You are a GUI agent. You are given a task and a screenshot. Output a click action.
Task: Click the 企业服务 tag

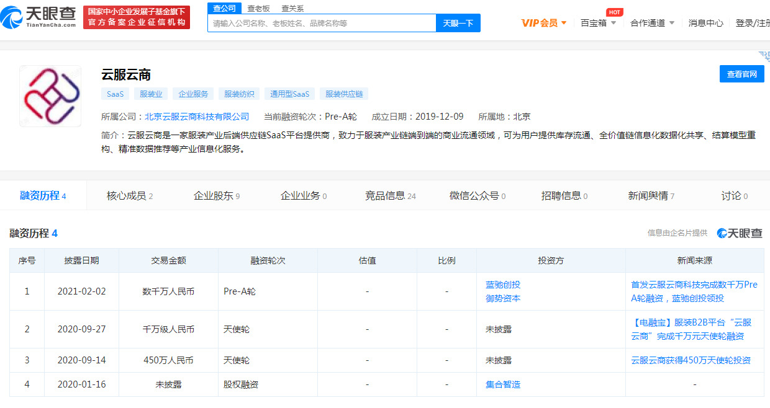coord(193,94)
